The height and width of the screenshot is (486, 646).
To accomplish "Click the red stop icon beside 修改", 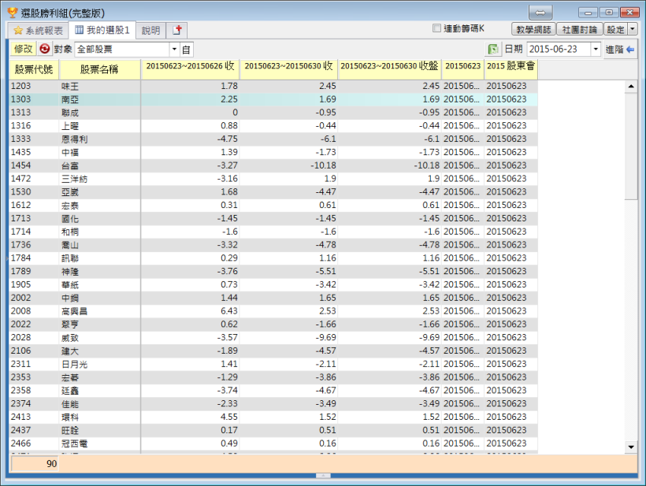I will tap(45, 49).
